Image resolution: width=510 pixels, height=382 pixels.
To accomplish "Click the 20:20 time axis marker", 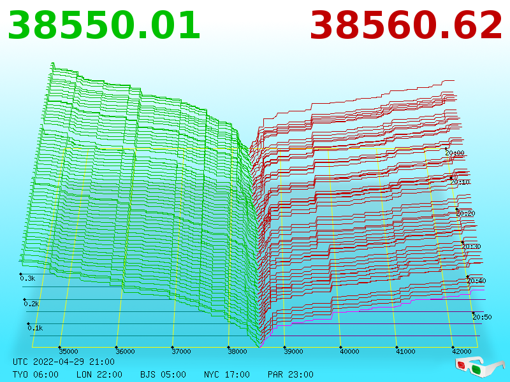I will (465, 213).
